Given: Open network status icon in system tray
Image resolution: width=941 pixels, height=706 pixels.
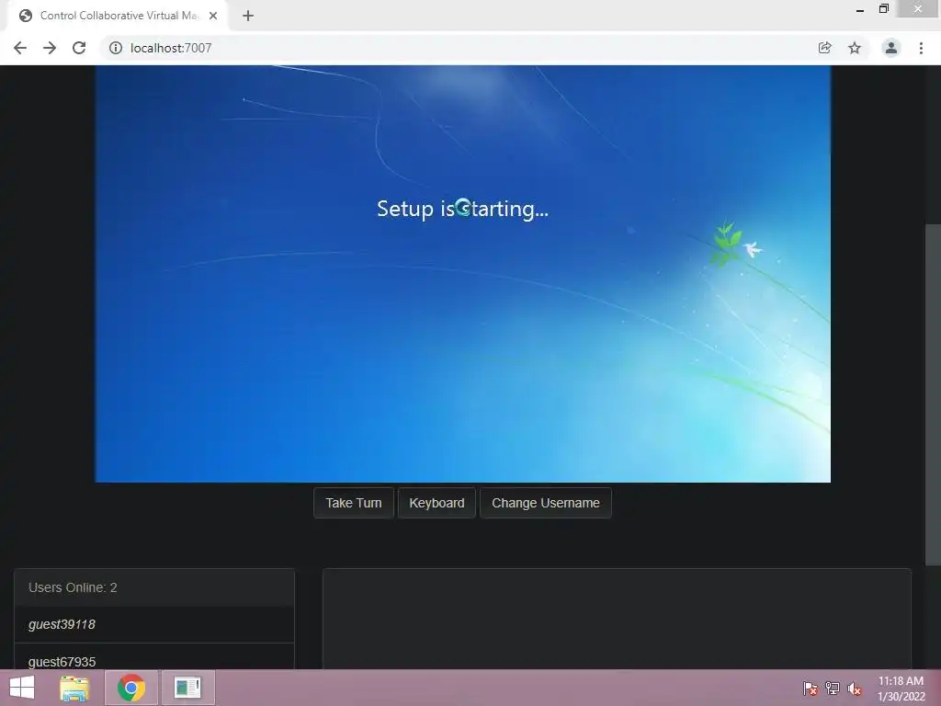Looking at the screenshot, I should 833,689.
